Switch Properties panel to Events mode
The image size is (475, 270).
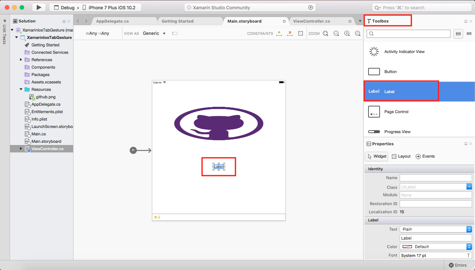tap(425, 156)
